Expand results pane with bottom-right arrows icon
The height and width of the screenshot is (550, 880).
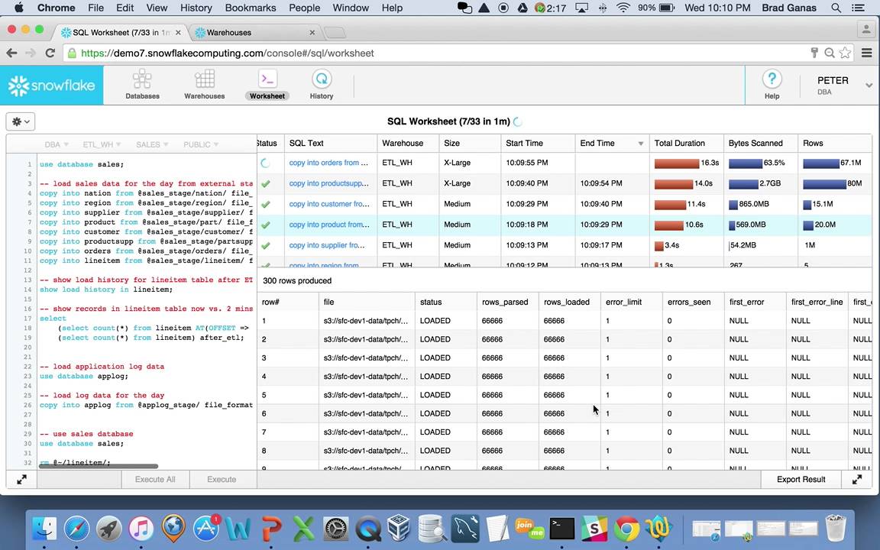coord(857,479)
